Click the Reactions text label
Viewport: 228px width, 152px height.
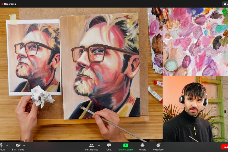pyautogui.click(x=158, y=150)
